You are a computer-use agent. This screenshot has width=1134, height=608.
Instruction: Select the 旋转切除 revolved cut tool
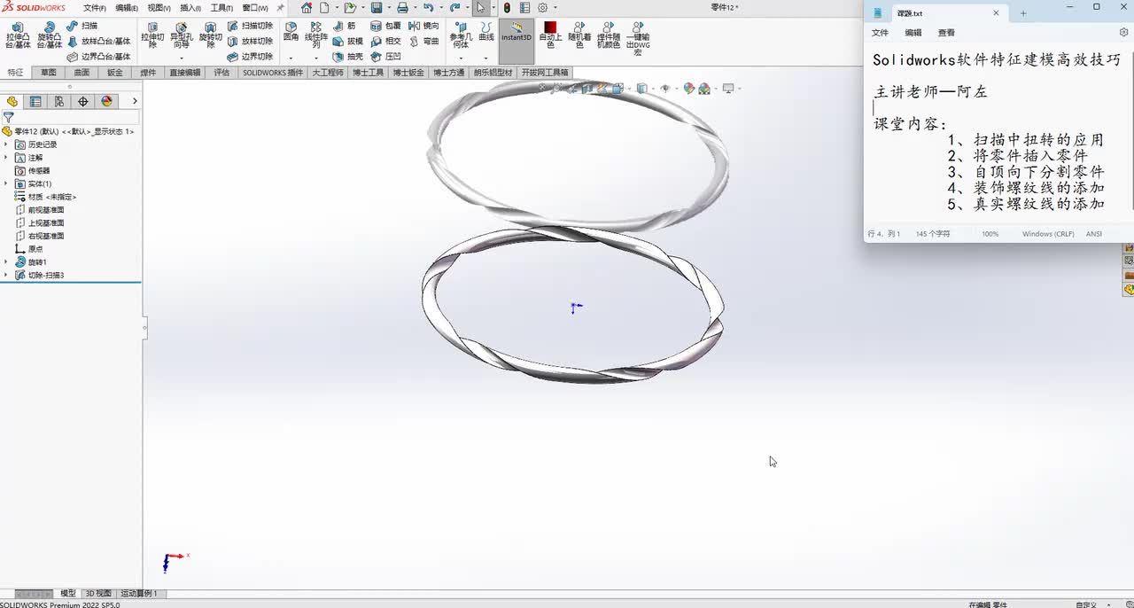210,35
